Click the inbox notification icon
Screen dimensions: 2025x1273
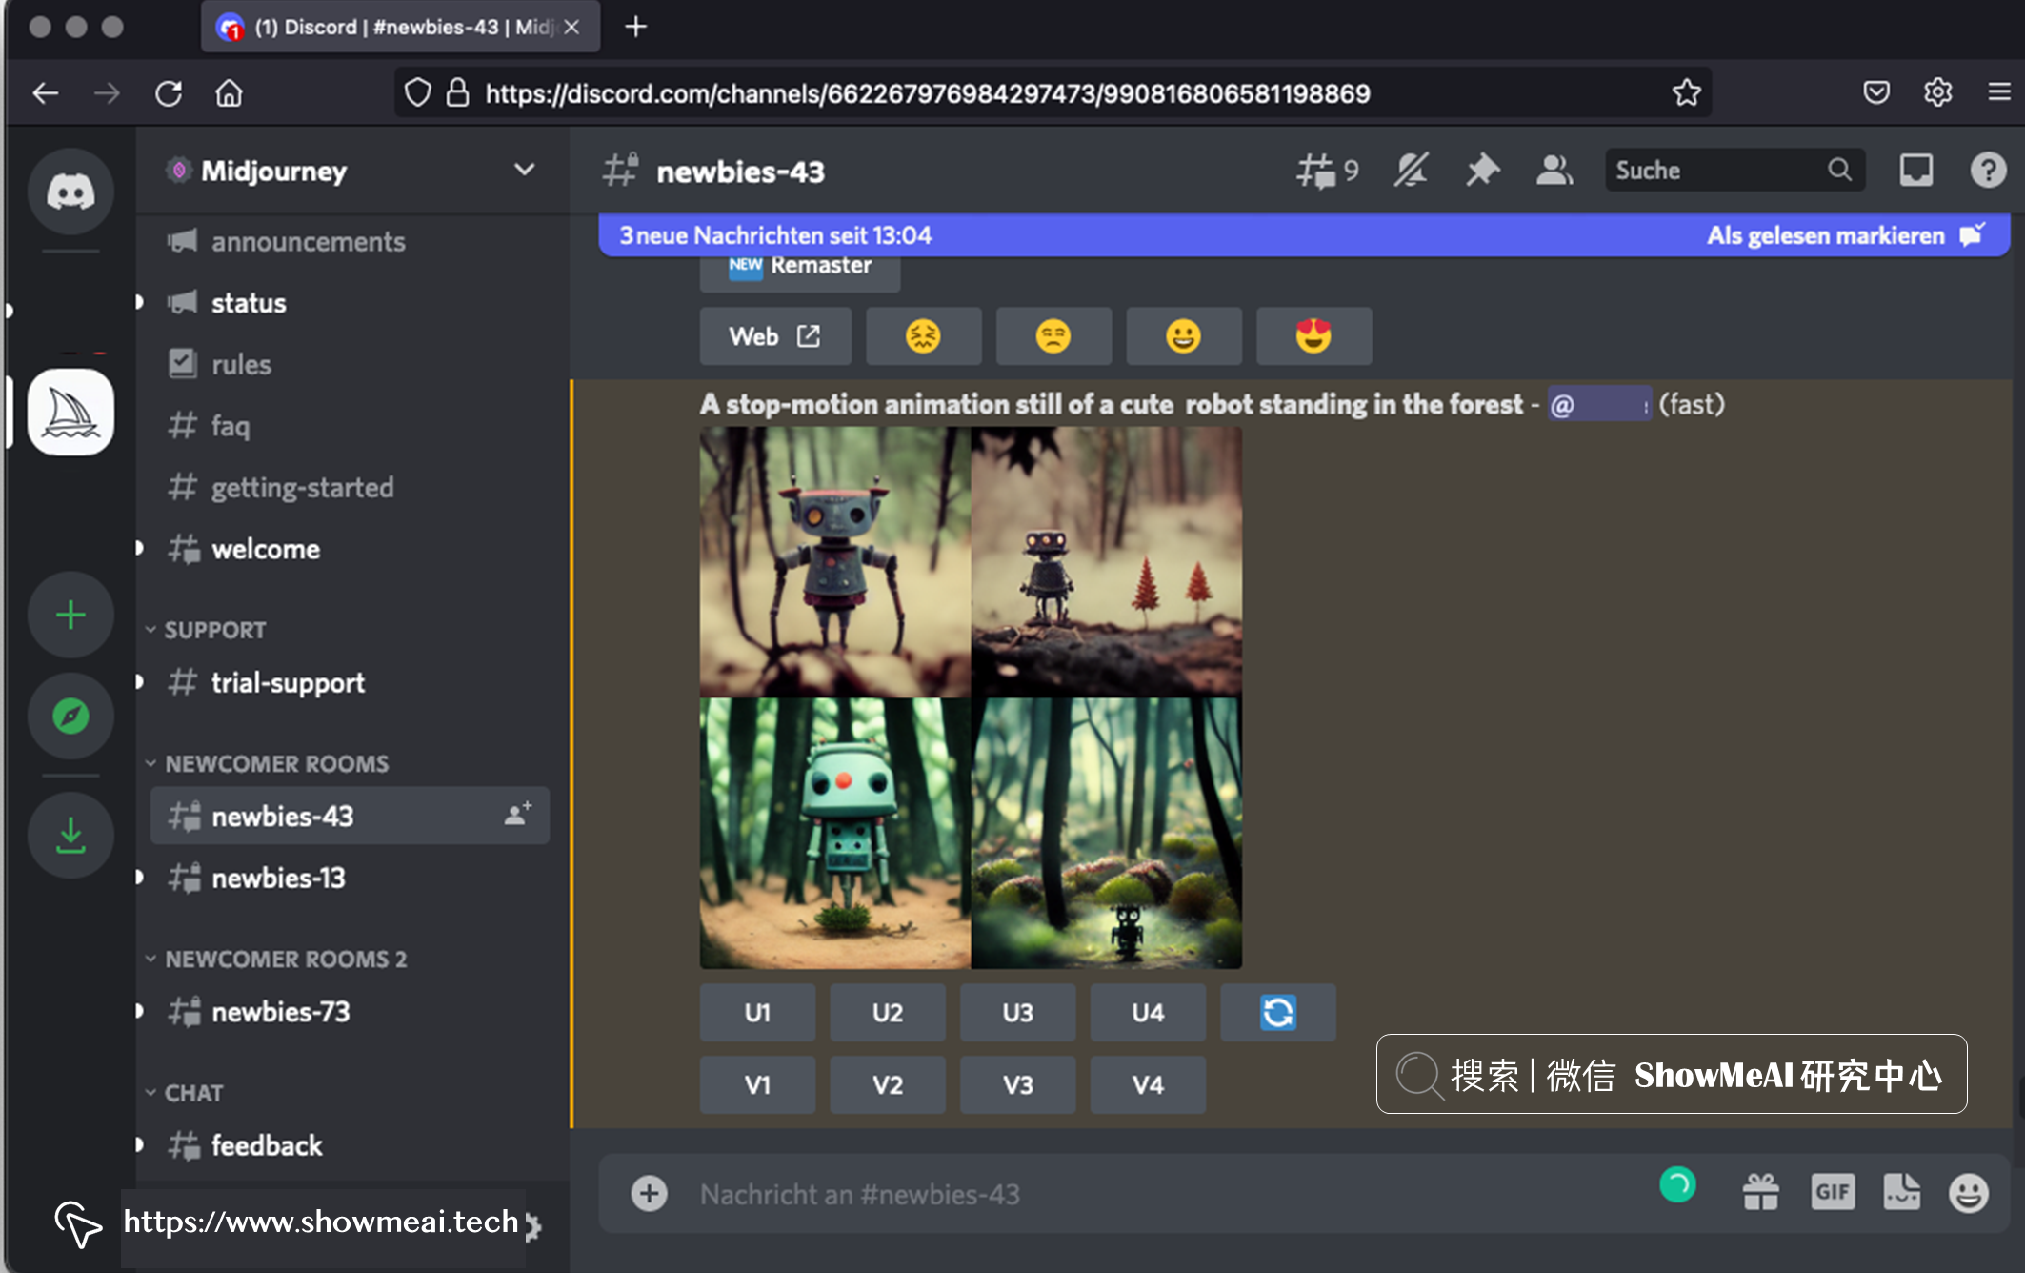pyautogui.click(x=1916, y=172)
